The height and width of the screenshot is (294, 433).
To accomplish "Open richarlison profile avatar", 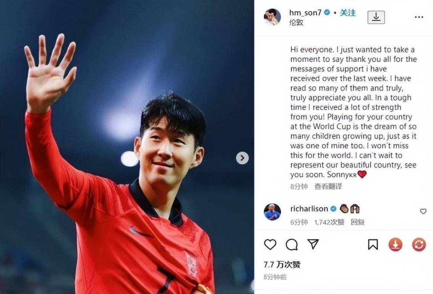I will (x=272, y=212).
